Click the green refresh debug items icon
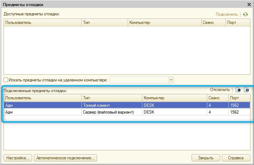The height and width of the screenshot is (165, 254). 245,14
